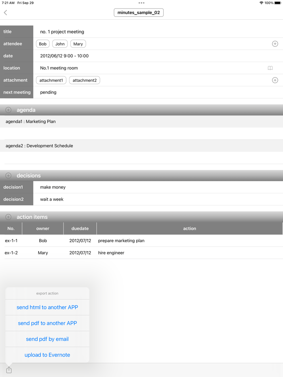
Task: Tap the No. column header
Action: [x=11, y=228]
